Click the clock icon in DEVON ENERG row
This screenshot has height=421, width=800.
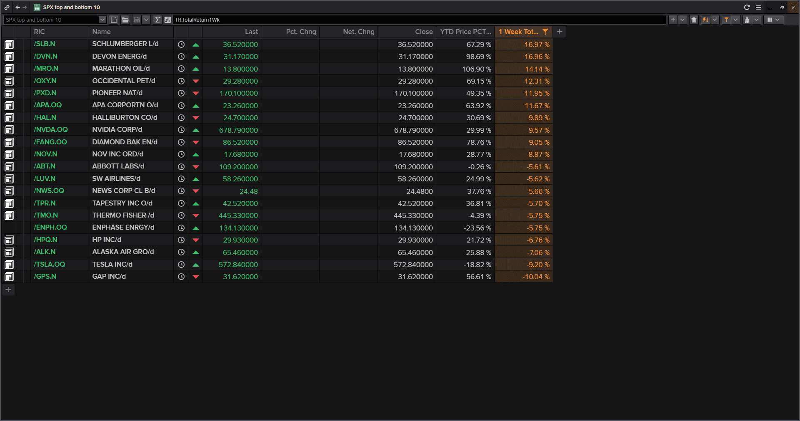(x=181, y=57)
